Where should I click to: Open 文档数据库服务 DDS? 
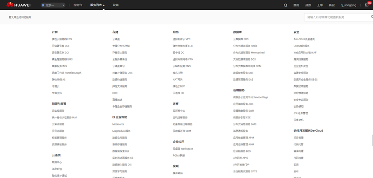pyautogui.click(x=244, y=59)
